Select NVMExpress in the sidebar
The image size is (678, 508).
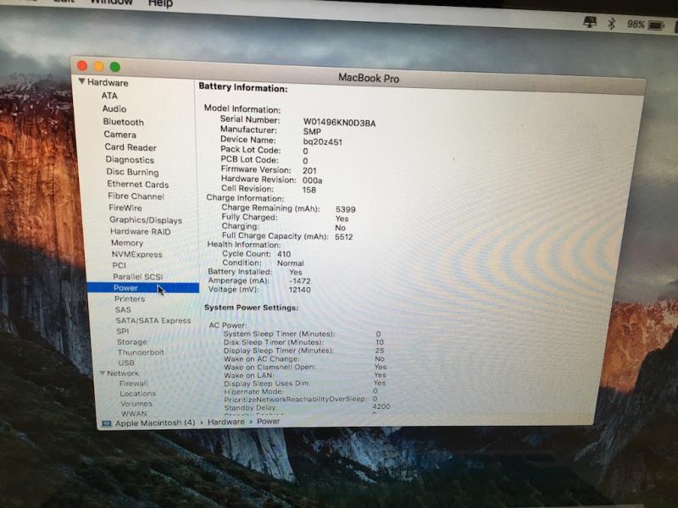click(x=137, y=255)
